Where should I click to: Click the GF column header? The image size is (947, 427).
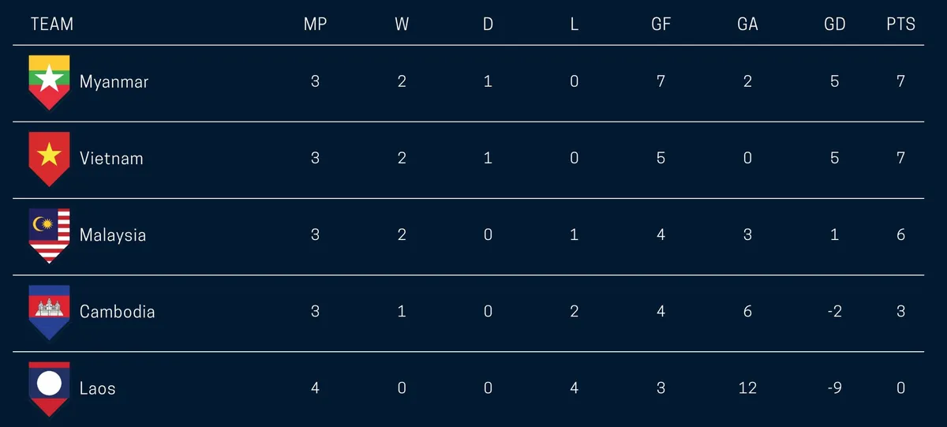(x=661, y=24)
